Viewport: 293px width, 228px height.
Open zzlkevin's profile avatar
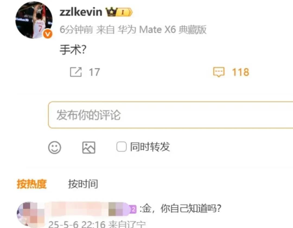(34, 20)
